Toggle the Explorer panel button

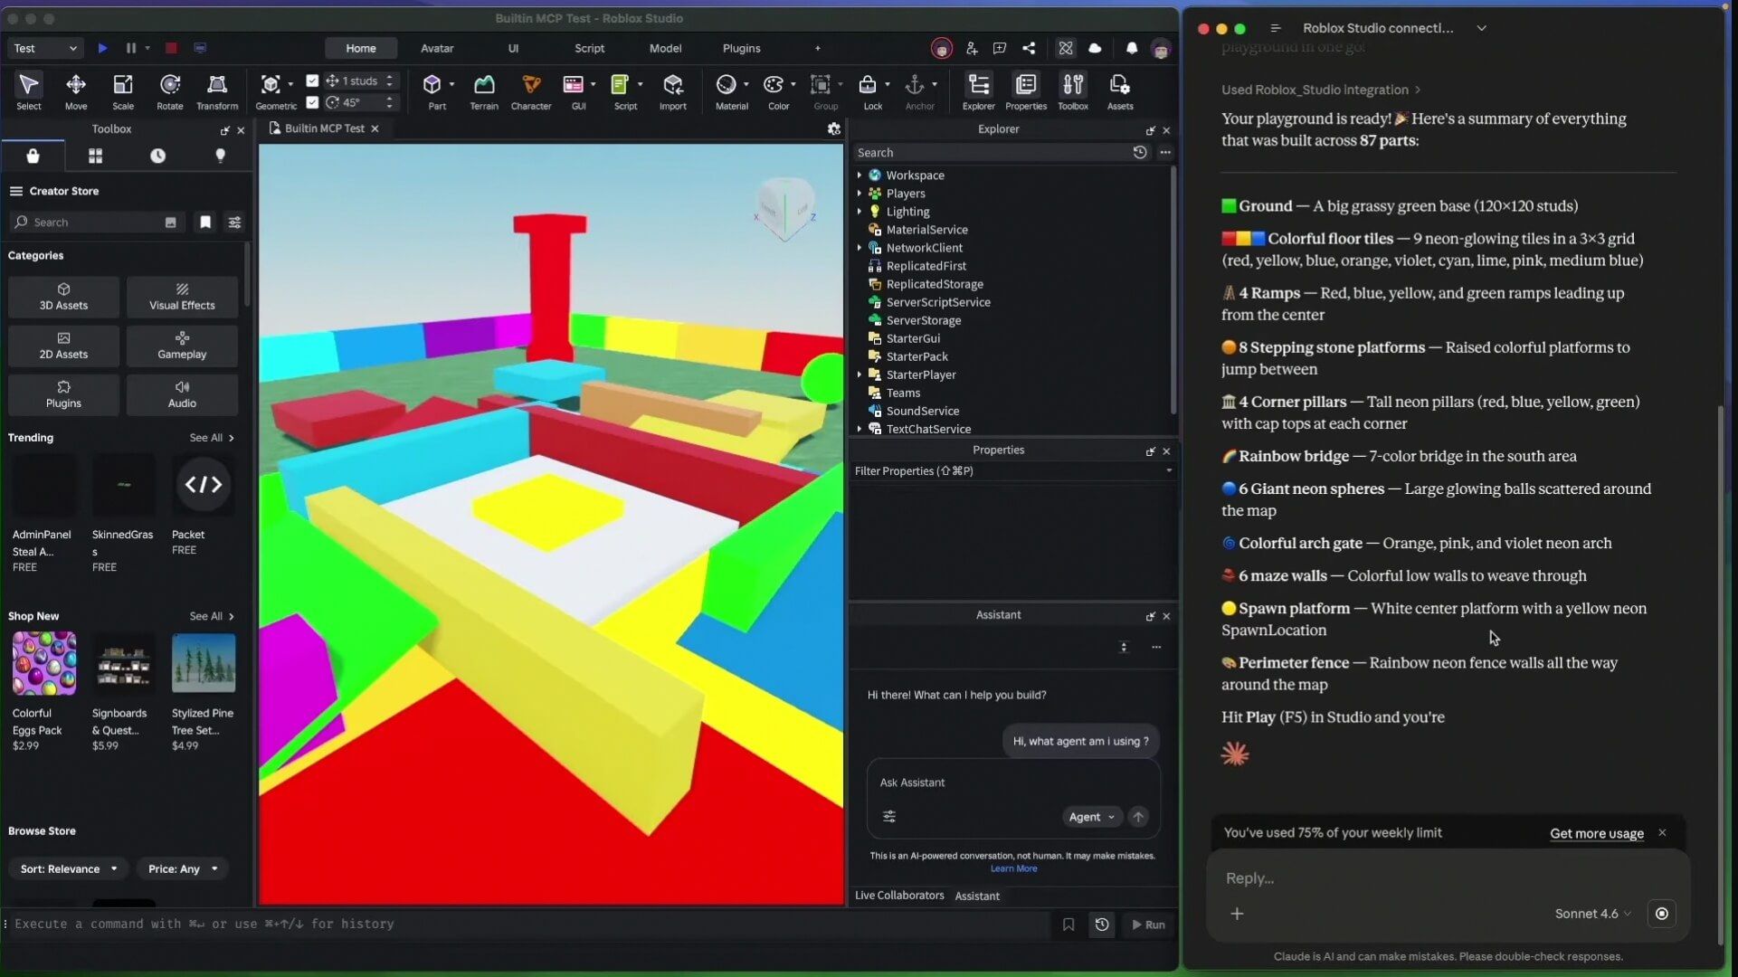[979, 90]
